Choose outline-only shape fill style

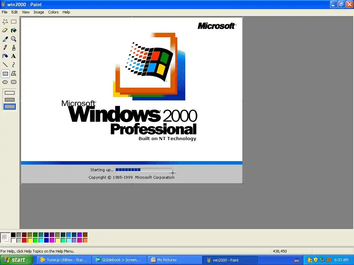9,93
